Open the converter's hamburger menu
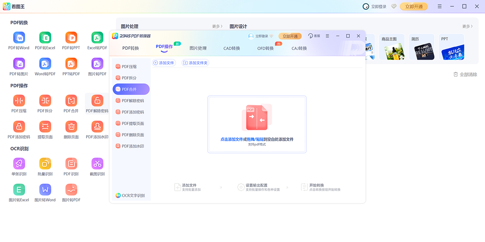The height and width of the screenshot is (242, 485). pos(327,36)
